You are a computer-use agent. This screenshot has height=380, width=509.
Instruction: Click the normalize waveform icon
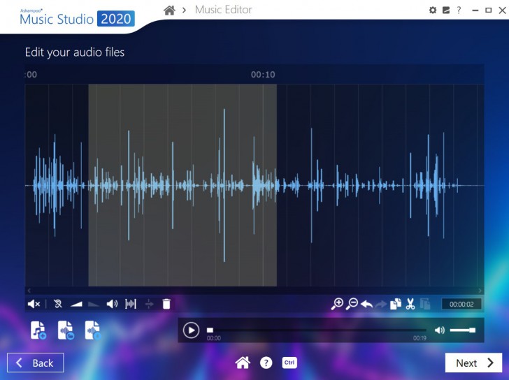(131, 304)
